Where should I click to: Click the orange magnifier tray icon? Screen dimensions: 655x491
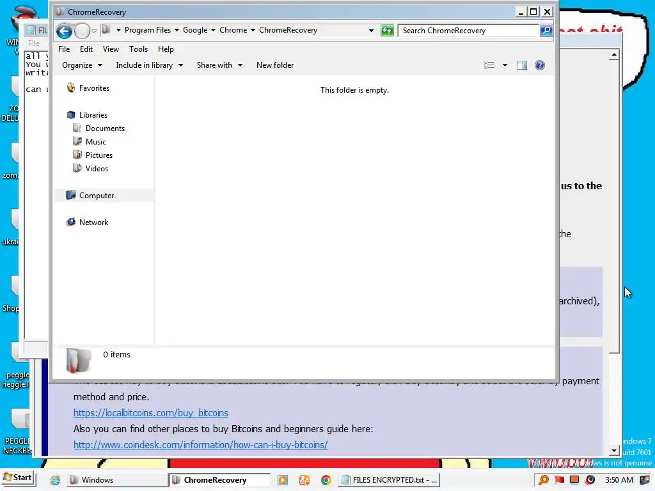point(544,480)
